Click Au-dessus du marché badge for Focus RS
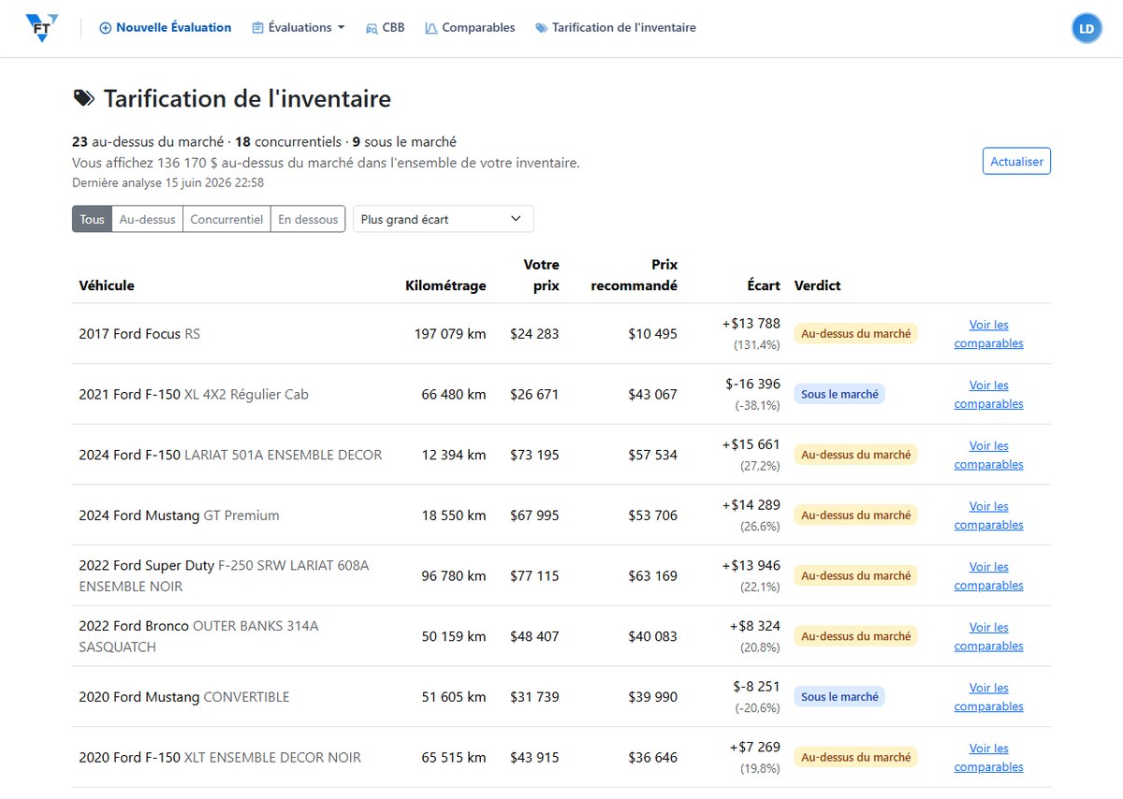Viewport: 1123px width, 799px height. click(x=855, y=334)
